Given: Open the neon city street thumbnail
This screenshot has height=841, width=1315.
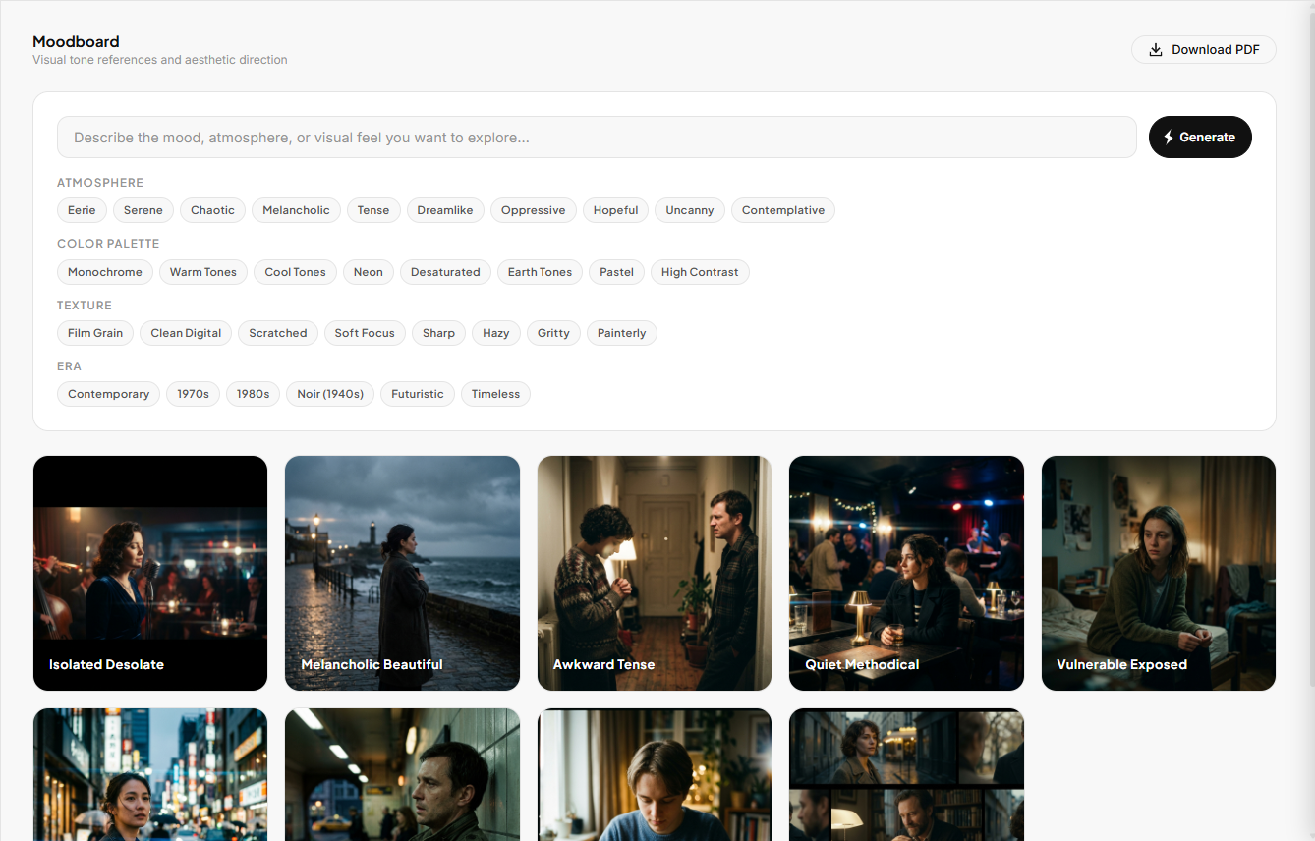Looking at the screenshot, I should 150,775.
